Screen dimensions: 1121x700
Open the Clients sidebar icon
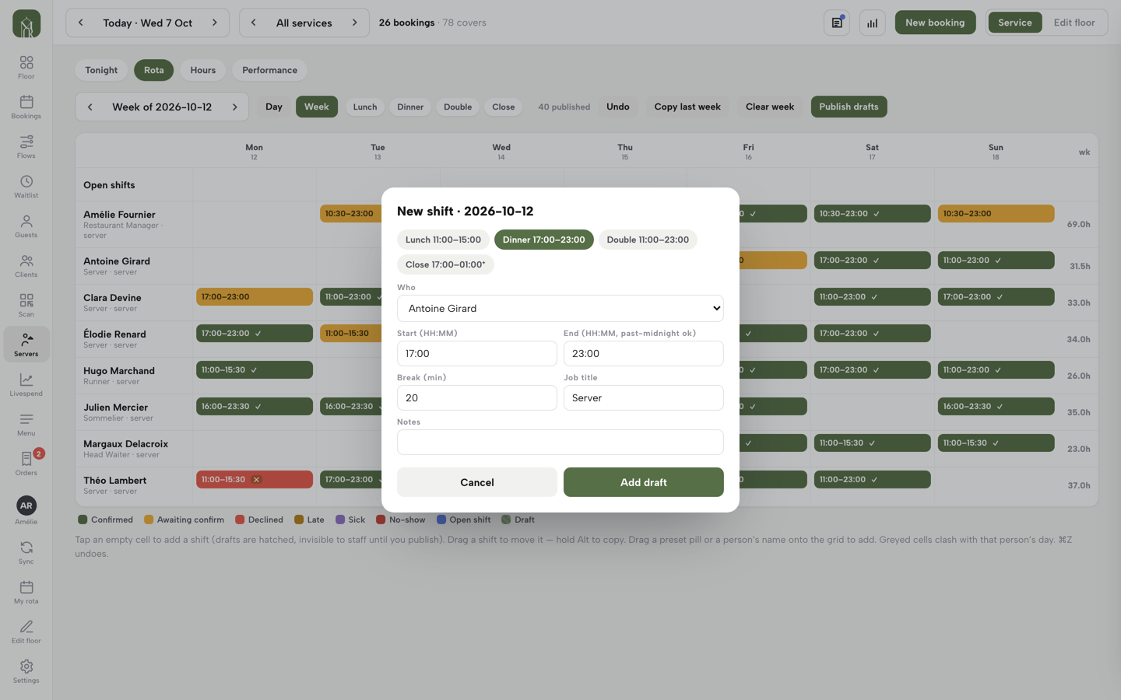pos(26,265)
